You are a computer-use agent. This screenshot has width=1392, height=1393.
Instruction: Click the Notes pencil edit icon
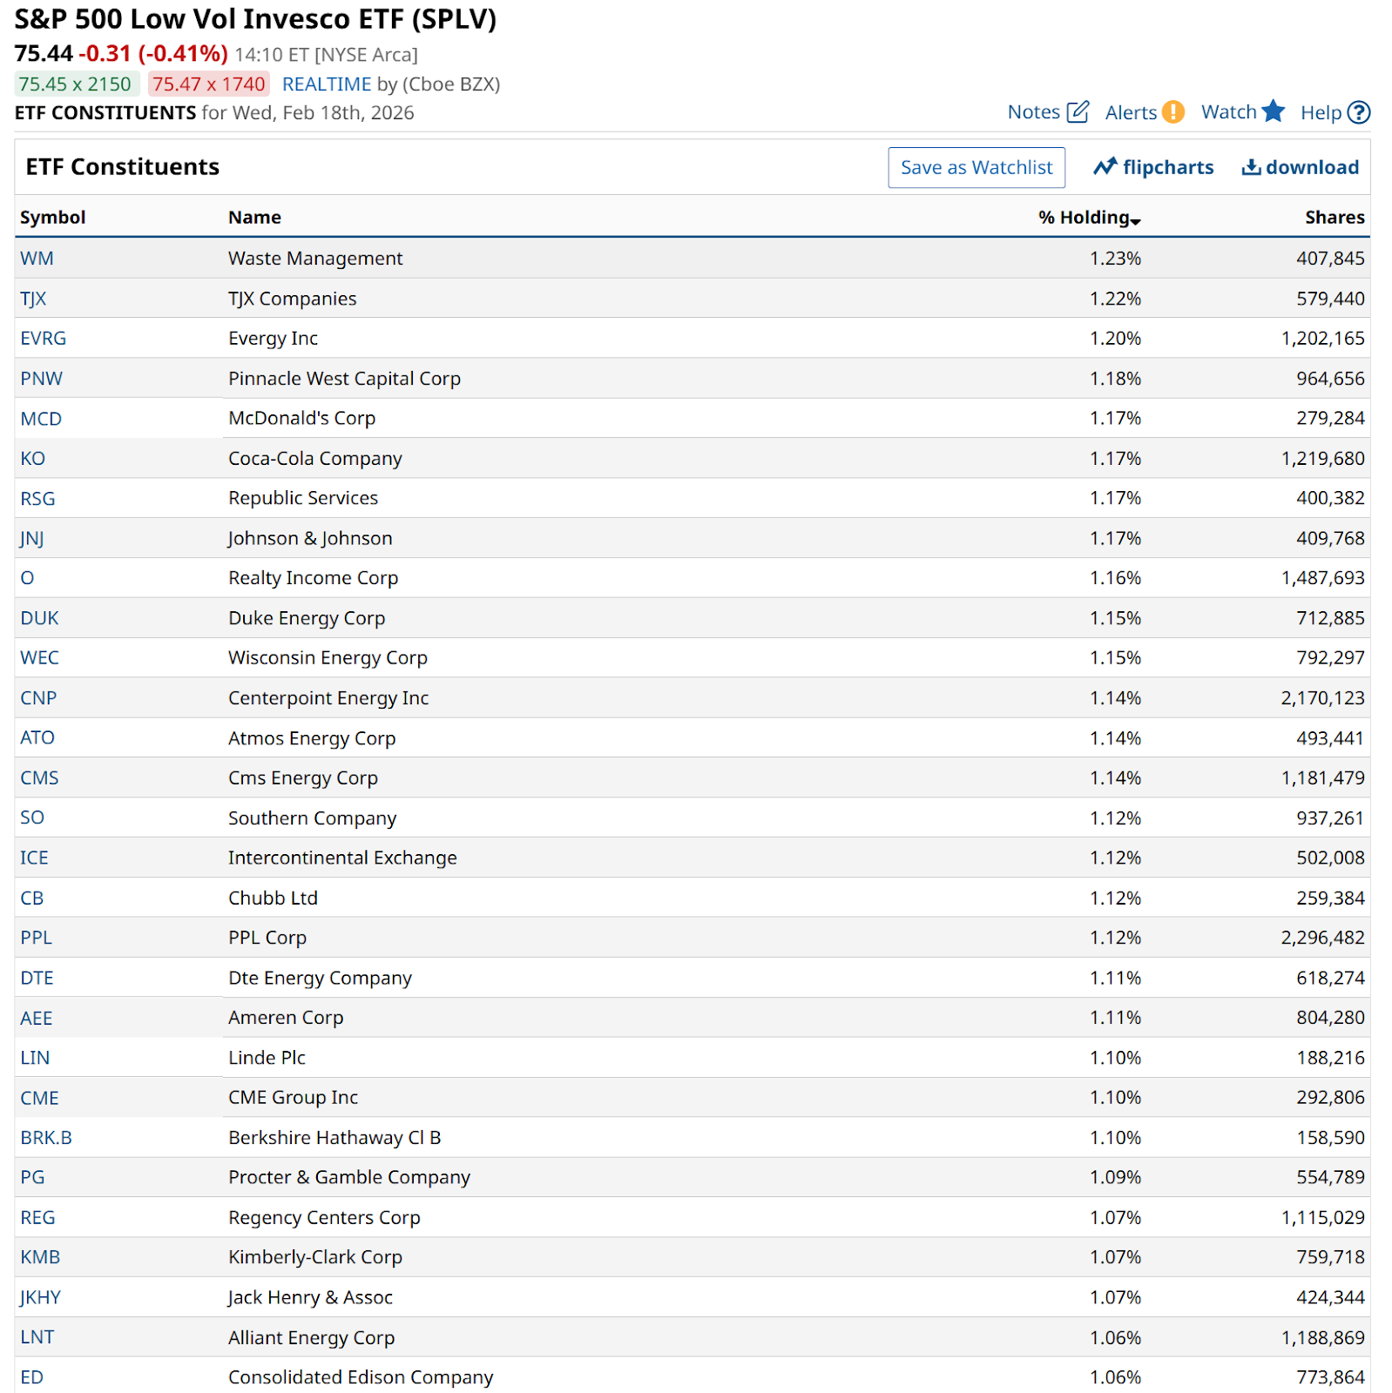(x=1078, y=112)
